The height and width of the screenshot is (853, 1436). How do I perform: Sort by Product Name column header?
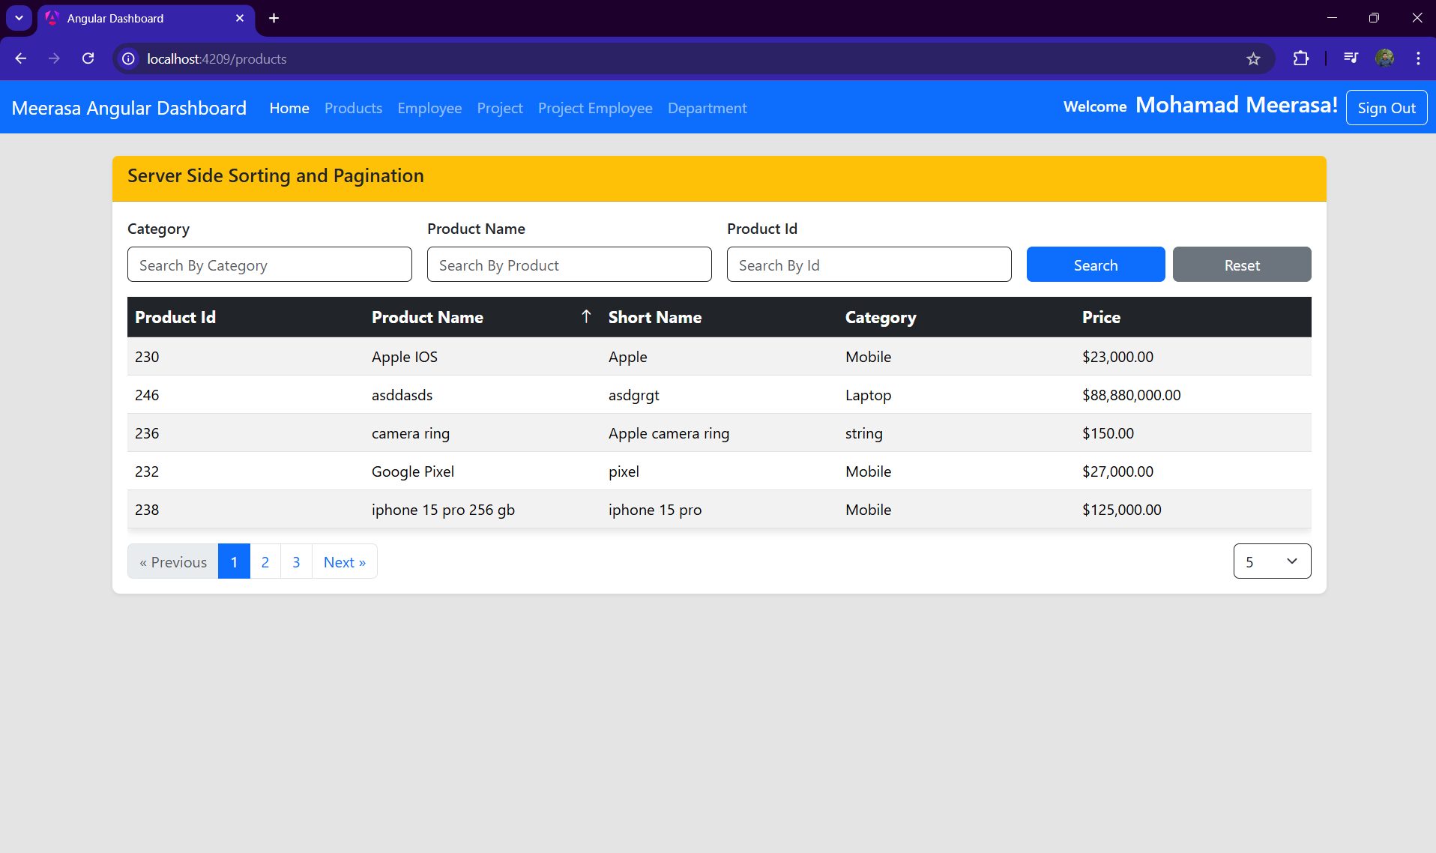tap(427, 317)
